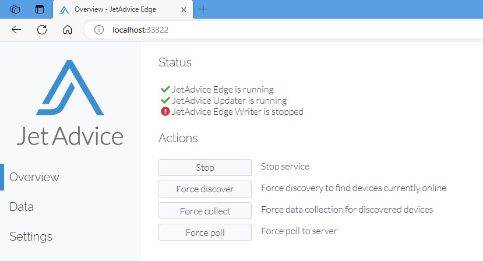Click the JetAdvice tab favicon
Viewport: 483px width, 261px height.
point(64,9)
